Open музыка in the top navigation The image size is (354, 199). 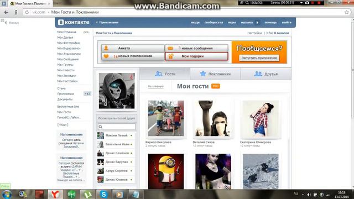[x=247, y=22]
